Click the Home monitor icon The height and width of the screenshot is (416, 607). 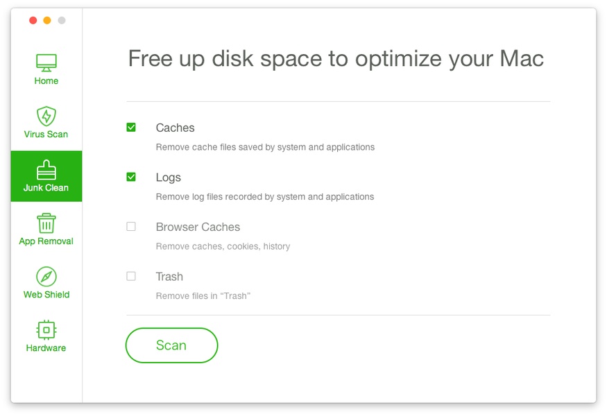(x=46, y=62)
